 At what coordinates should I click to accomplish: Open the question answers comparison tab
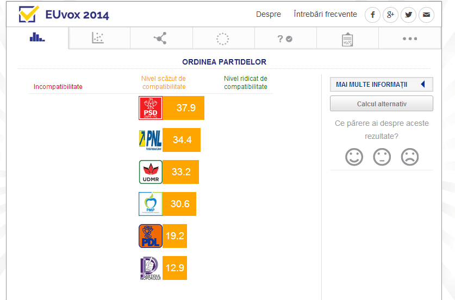285,38
